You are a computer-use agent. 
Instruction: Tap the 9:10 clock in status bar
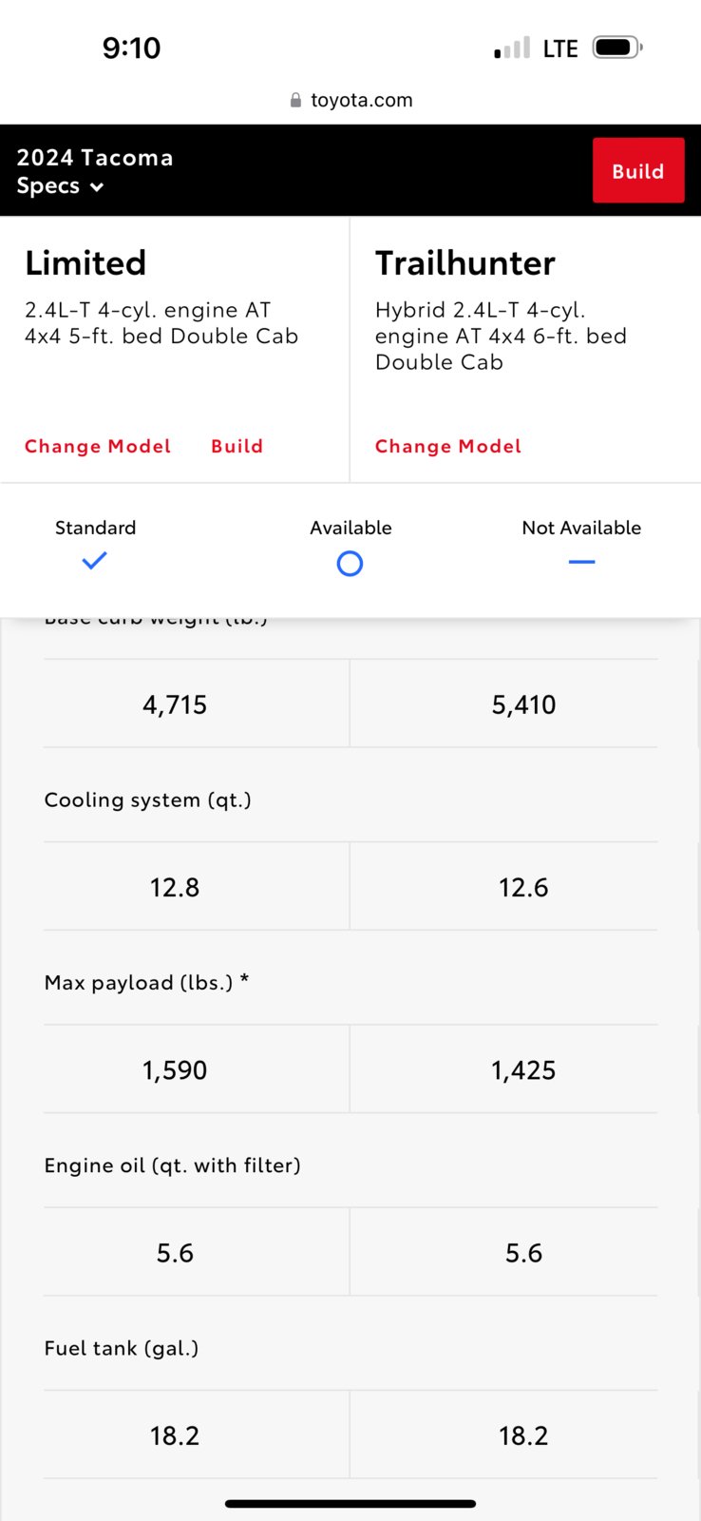pos(131,48)
